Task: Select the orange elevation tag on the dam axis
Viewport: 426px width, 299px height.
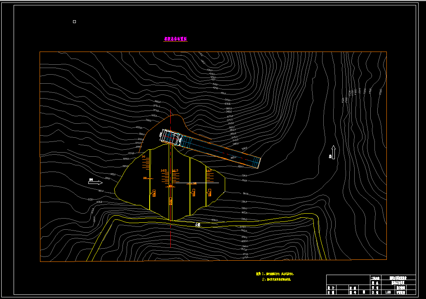Action: [x=171, y=201]
